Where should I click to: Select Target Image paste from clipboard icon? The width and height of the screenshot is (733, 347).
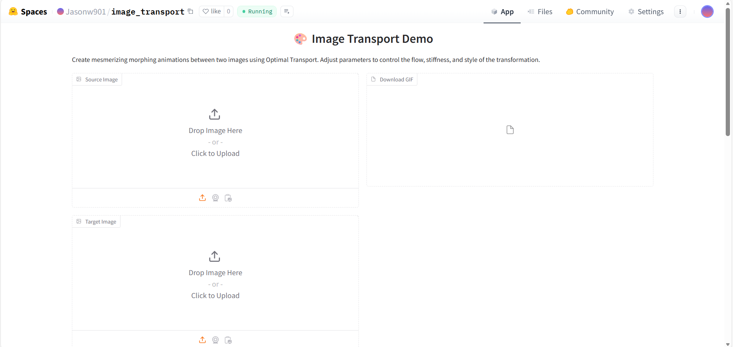(x=228, y=340)
